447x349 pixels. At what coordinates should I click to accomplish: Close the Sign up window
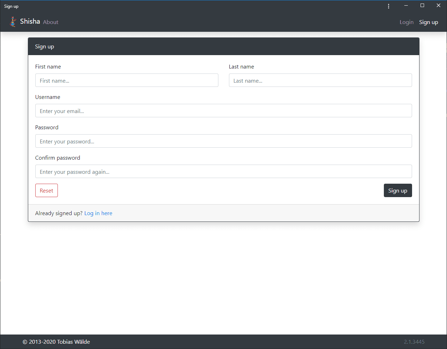[439, 5]
